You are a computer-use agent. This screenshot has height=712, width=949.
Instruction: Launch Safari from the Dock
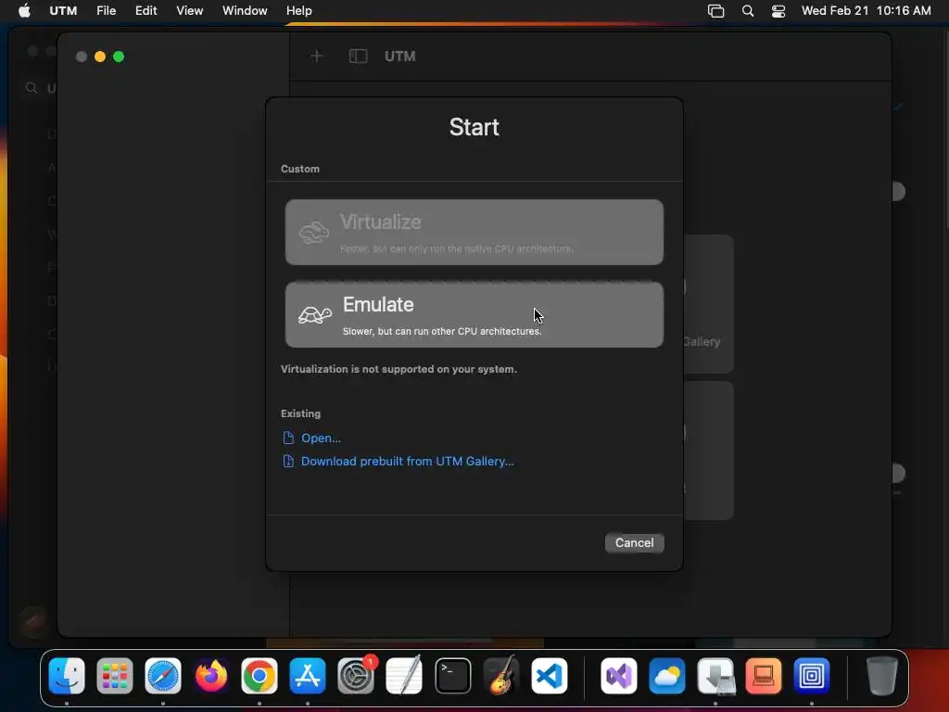pos(163,676)
